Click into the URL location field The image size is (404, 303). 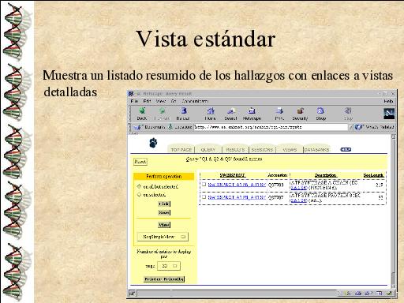pyautogui.click(x=271, y=127)
